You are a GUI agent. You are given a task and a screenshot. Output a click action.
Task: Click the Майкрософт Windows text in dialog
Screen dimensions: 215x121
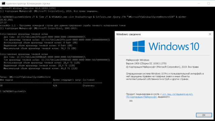[137, 60]
